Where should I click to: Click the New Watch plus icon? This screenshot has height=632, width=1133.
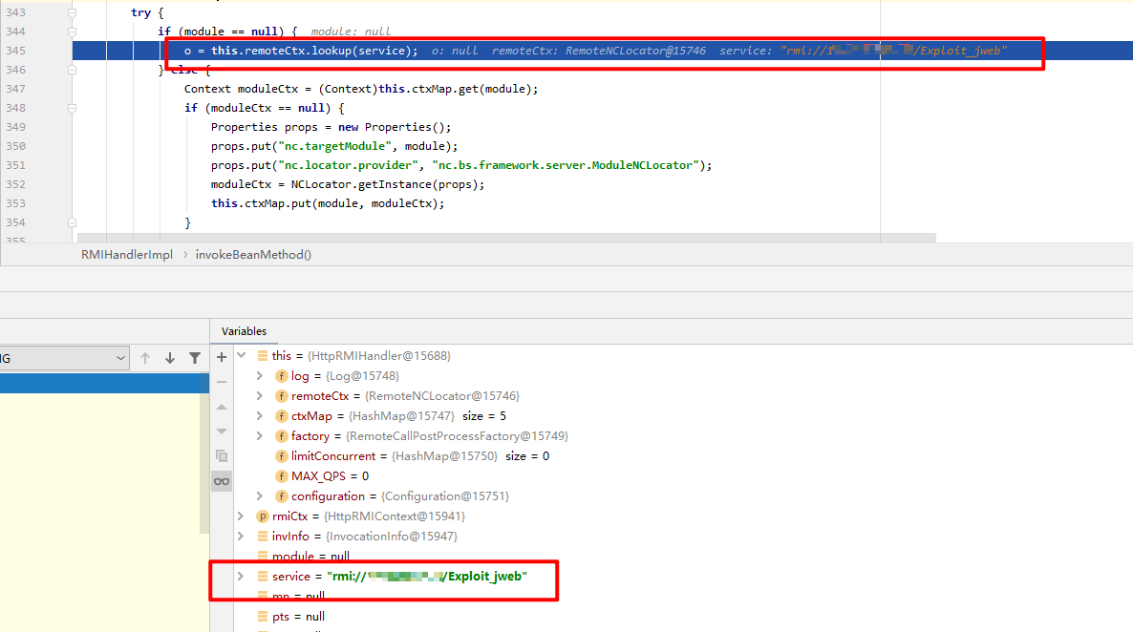click(x=222, y=356)
